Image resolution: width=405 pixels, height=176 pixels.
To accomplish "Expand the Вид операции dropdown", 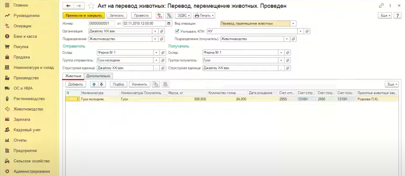I will (x=293, y=23).
